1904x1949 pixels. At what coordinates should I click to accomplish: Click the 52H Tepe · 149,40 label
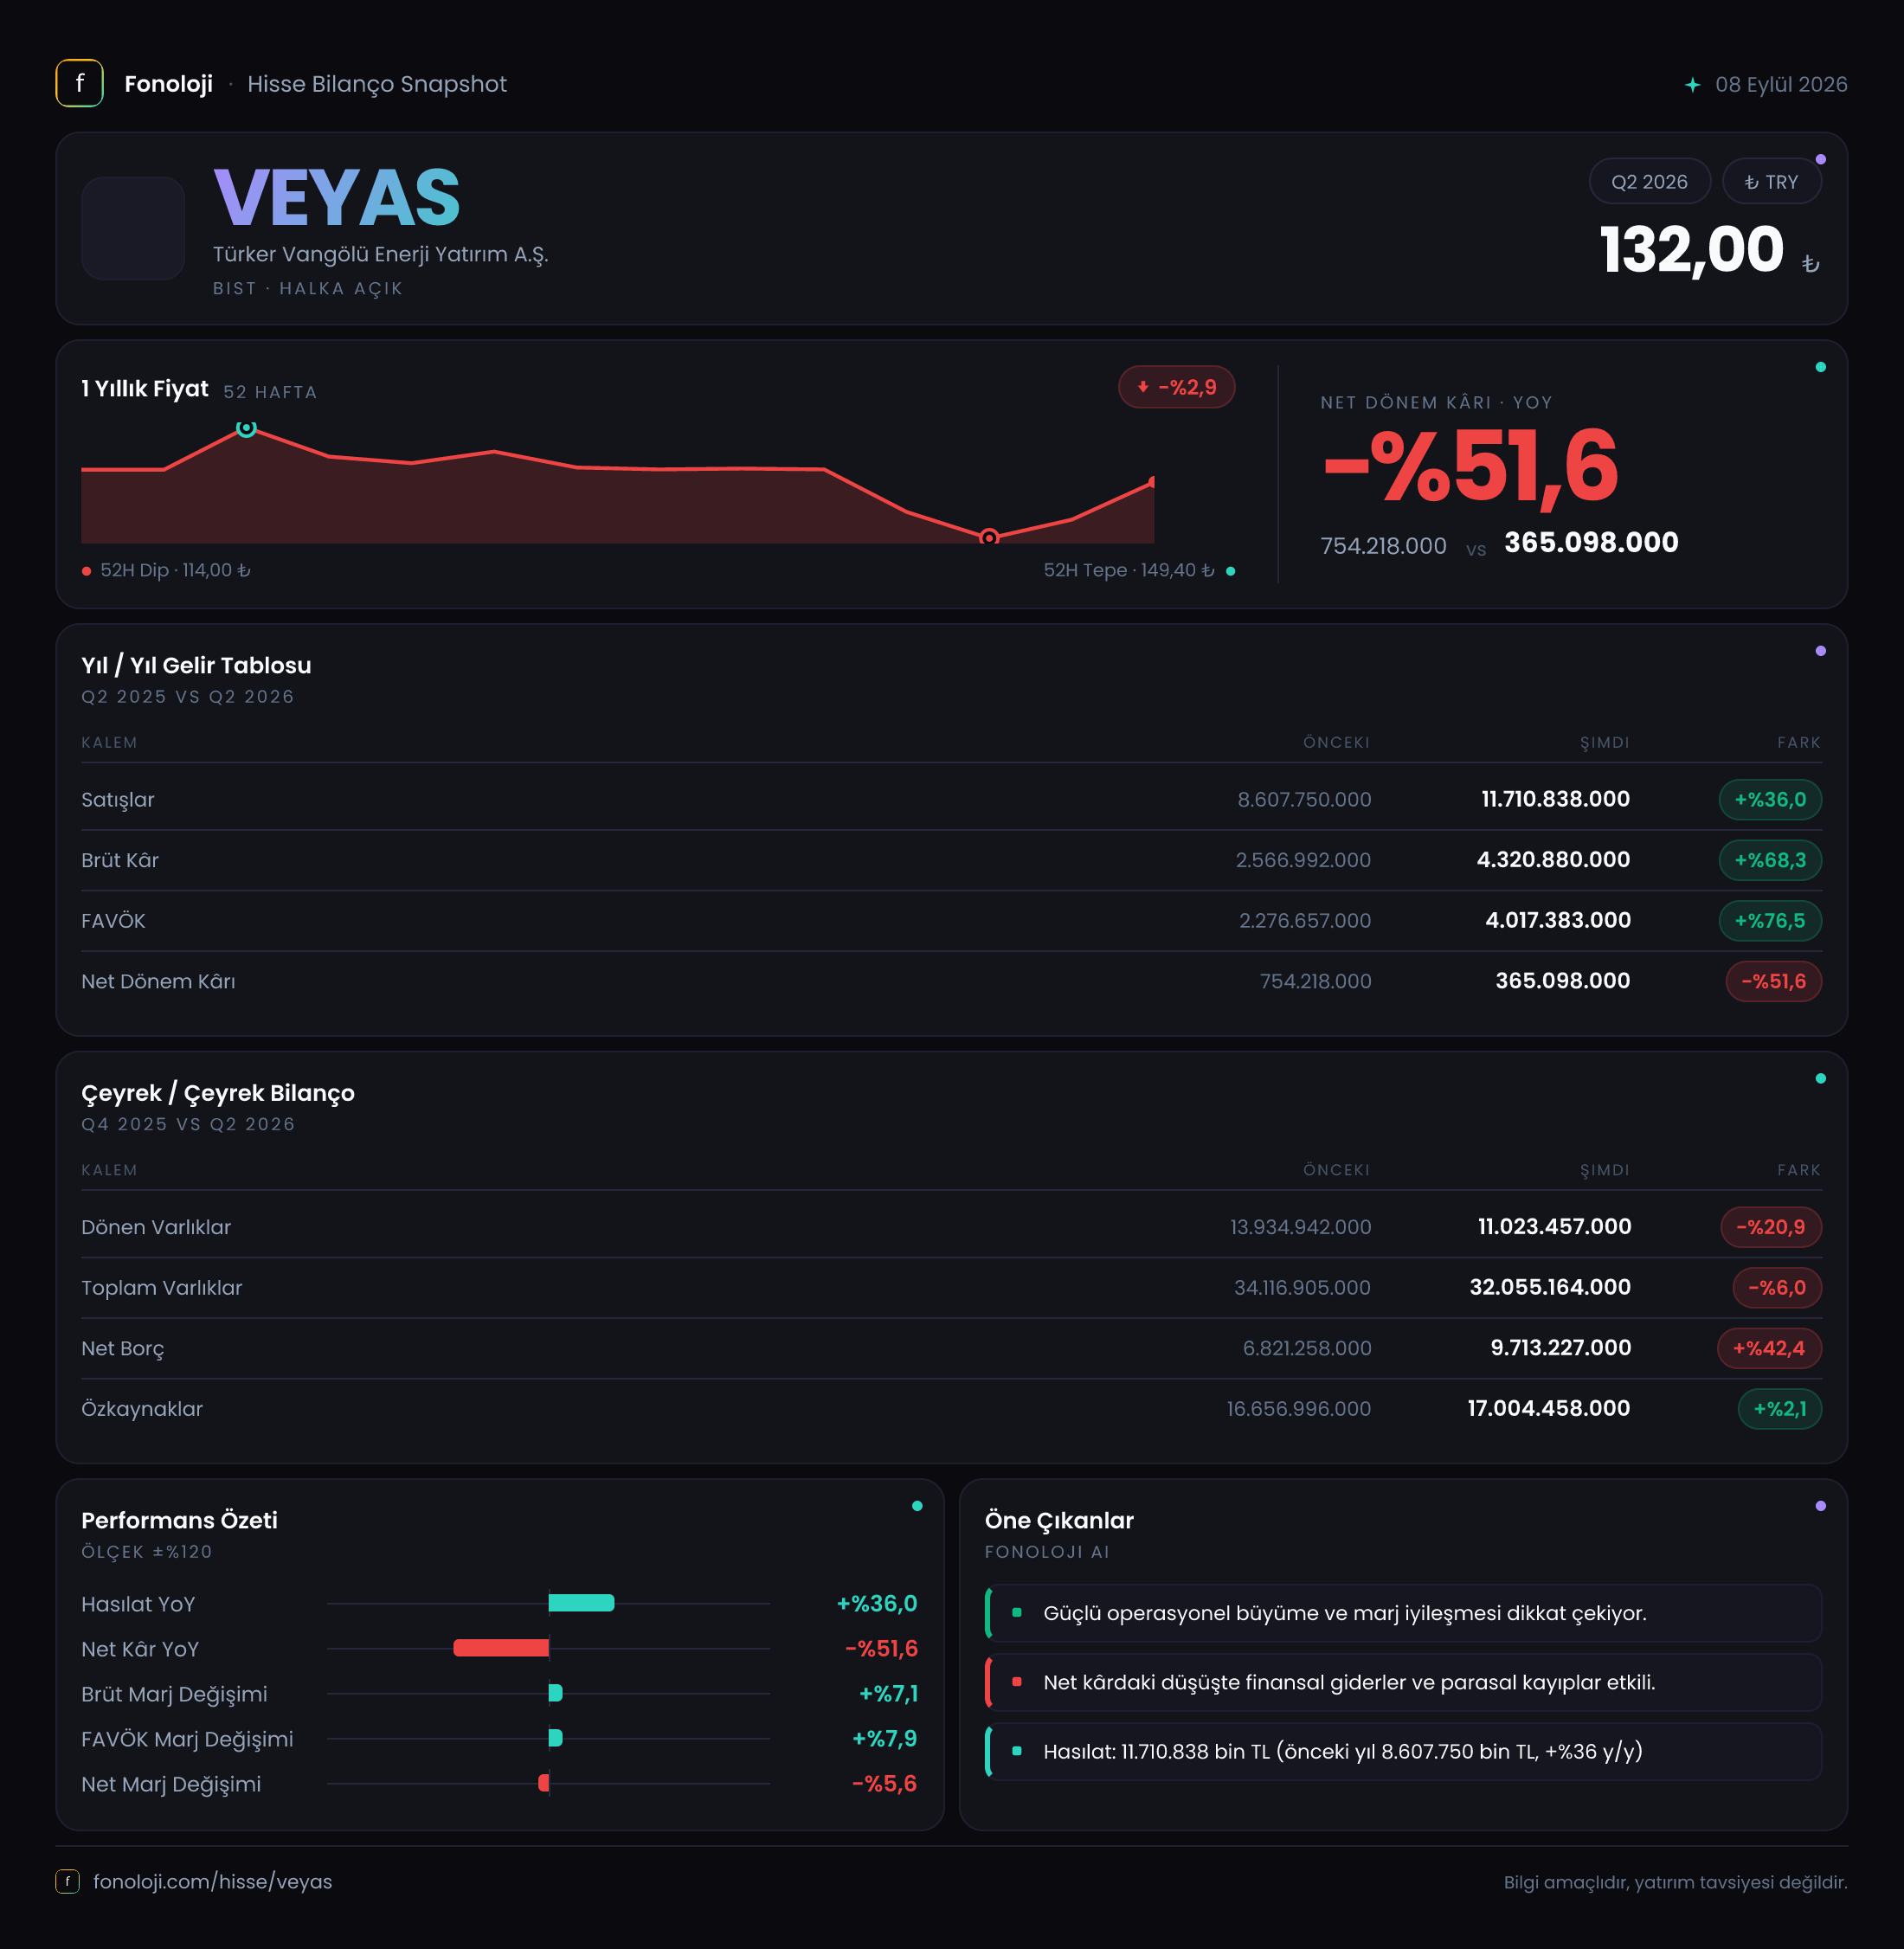tap(1129, 570)
